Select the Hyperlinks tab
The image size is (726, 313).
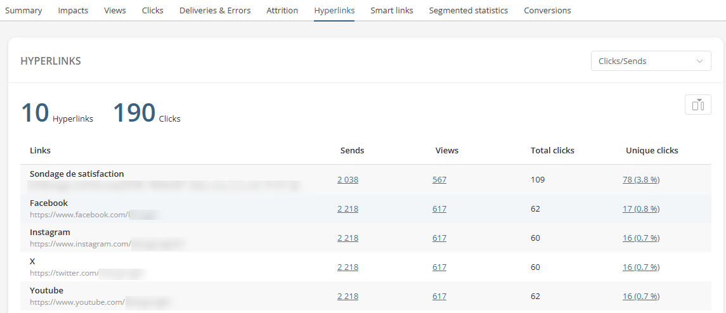click(334, 10)
